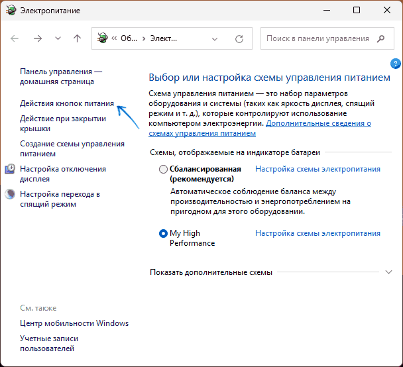Click the search magnifier icon

[x=381, y=38]
